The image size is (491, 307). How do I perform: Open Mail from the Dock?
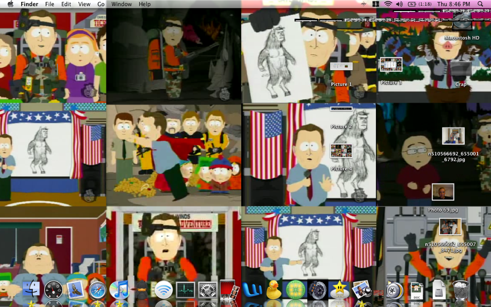75,290
